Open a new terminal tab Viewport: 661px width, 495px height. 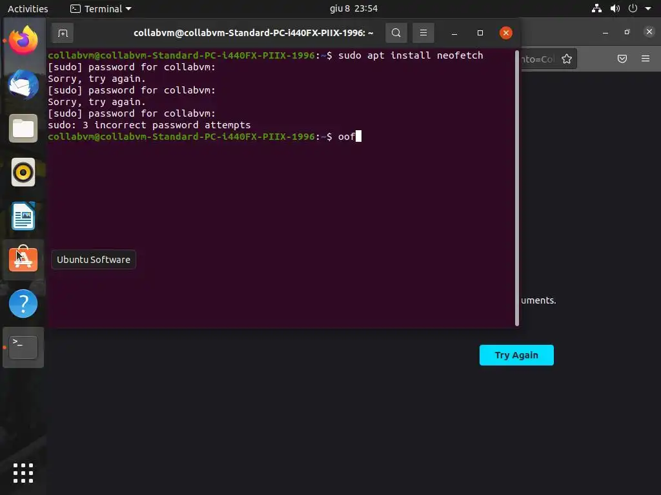point(63,33)
